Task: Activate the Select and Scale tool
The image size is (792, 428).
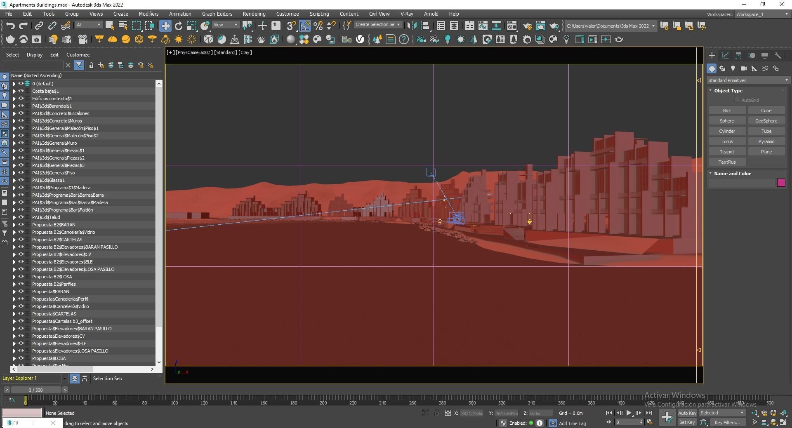Action: [192, 26]
